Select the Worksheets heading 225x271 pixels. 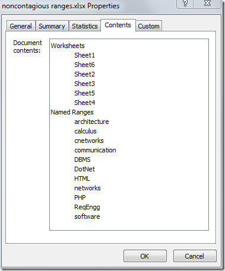point(68,46)
